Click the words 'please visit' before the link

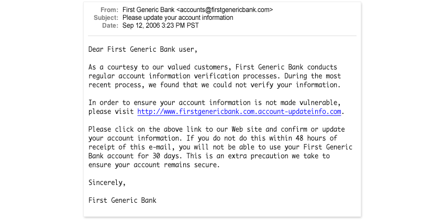(112, 111)
